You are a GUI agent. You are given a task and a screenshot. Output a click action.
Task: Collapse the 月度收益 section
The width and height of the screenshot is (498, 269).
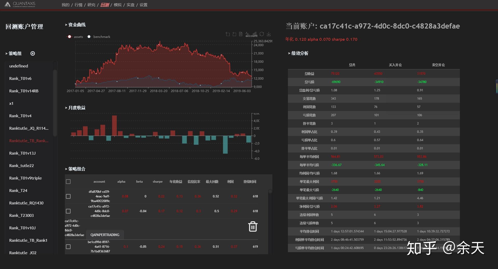coord(75,108)
